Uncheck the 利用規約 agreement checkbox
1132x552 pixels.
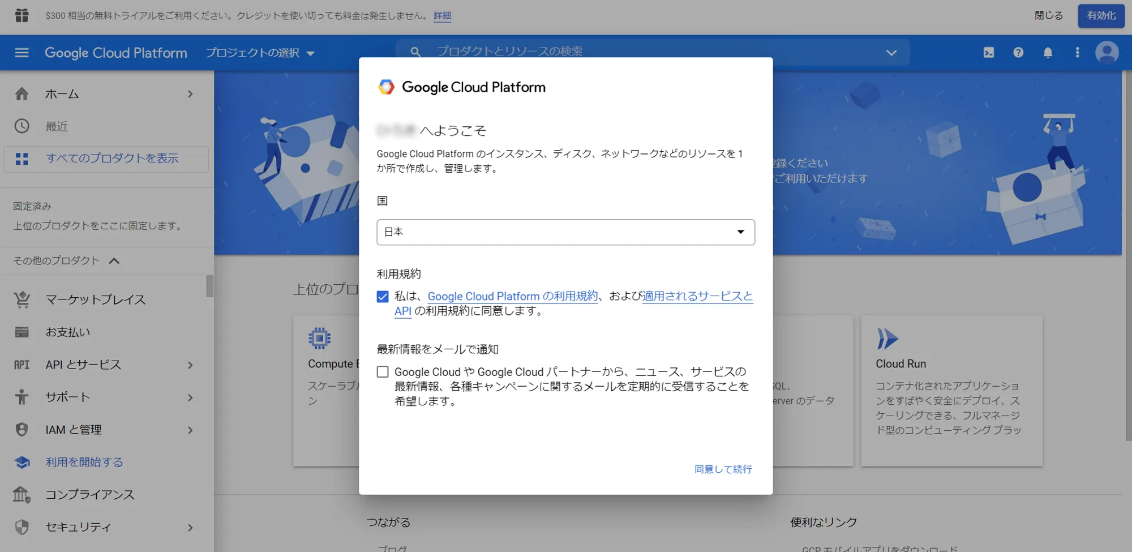(x=383, y=297)
